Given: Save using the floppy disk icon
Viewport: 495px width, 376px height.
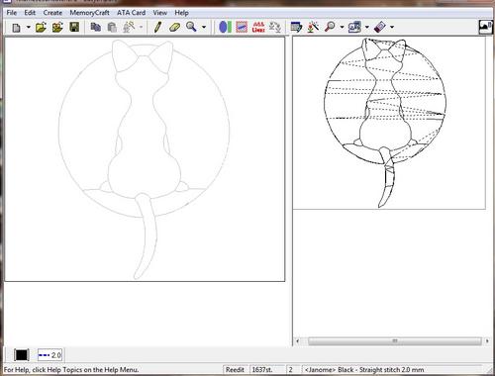Looking at the screenshot, I should tap(74, 27).
